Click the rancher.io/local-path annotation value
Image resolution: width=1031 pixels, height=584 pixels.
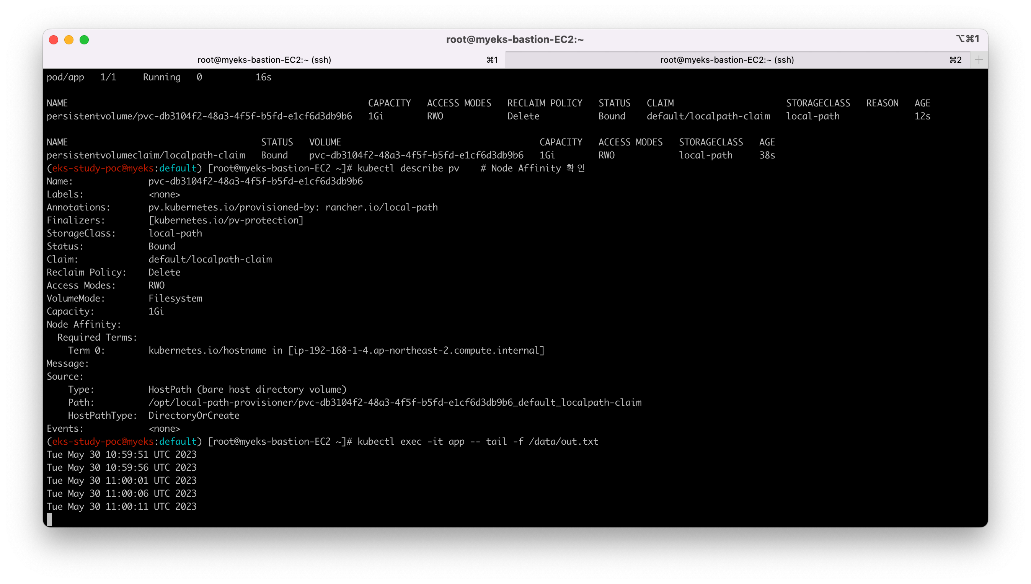[381, 207]
